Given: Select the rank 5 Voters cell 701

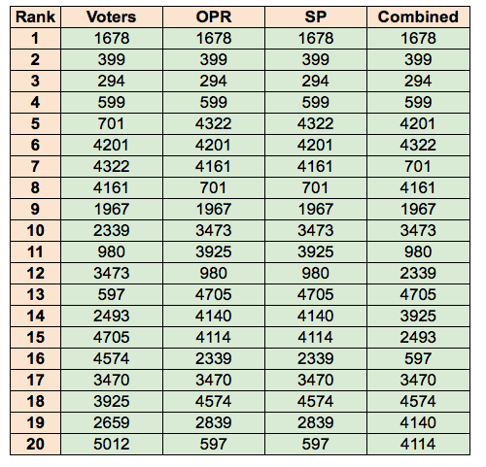Looking at the screenshot, I should [x=112, y=123].
